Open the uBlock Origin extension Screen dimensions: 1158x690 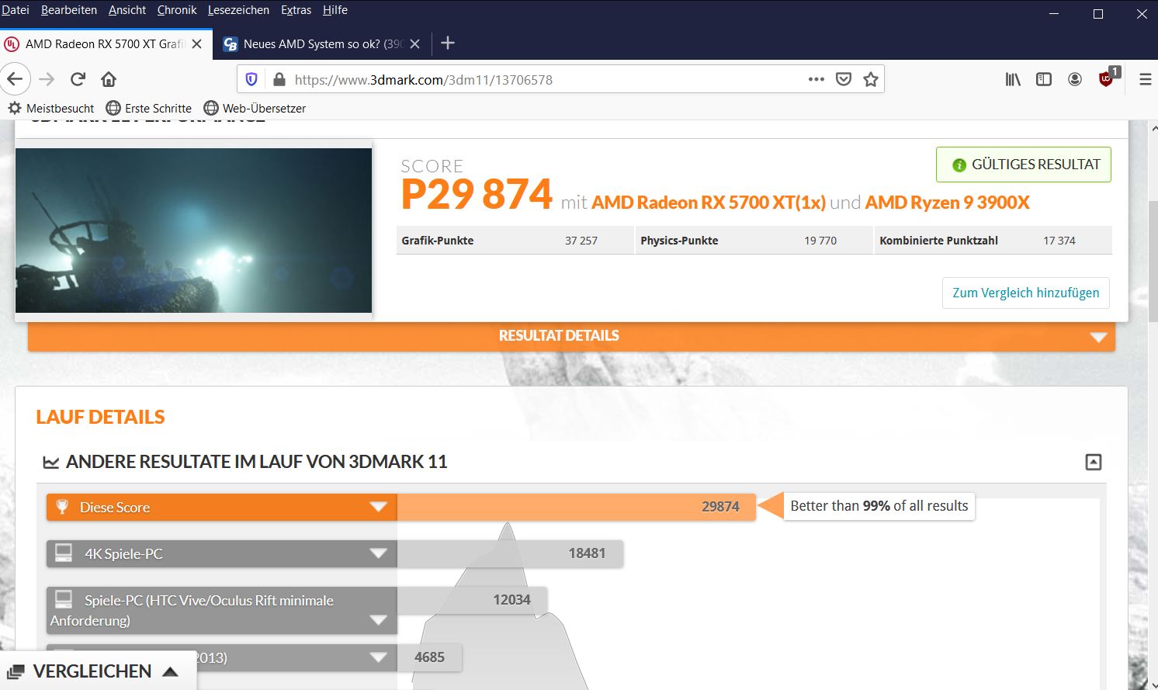coord(1108,78)
